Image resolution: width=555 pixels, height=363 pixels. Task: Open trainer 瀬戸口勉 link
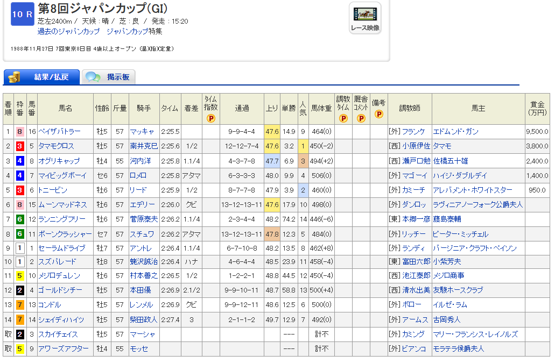[x=416, y=161]
